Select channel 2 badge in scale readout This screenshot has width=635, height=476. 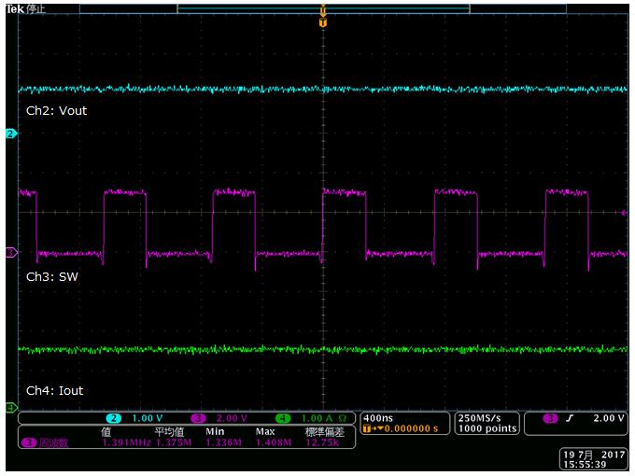click(114, 418)
